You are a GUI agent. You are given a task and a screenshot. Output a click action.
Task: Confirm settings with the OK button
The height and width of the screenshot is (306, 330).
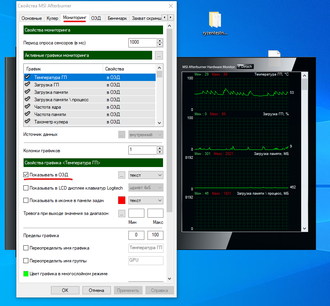pos(65,290)
